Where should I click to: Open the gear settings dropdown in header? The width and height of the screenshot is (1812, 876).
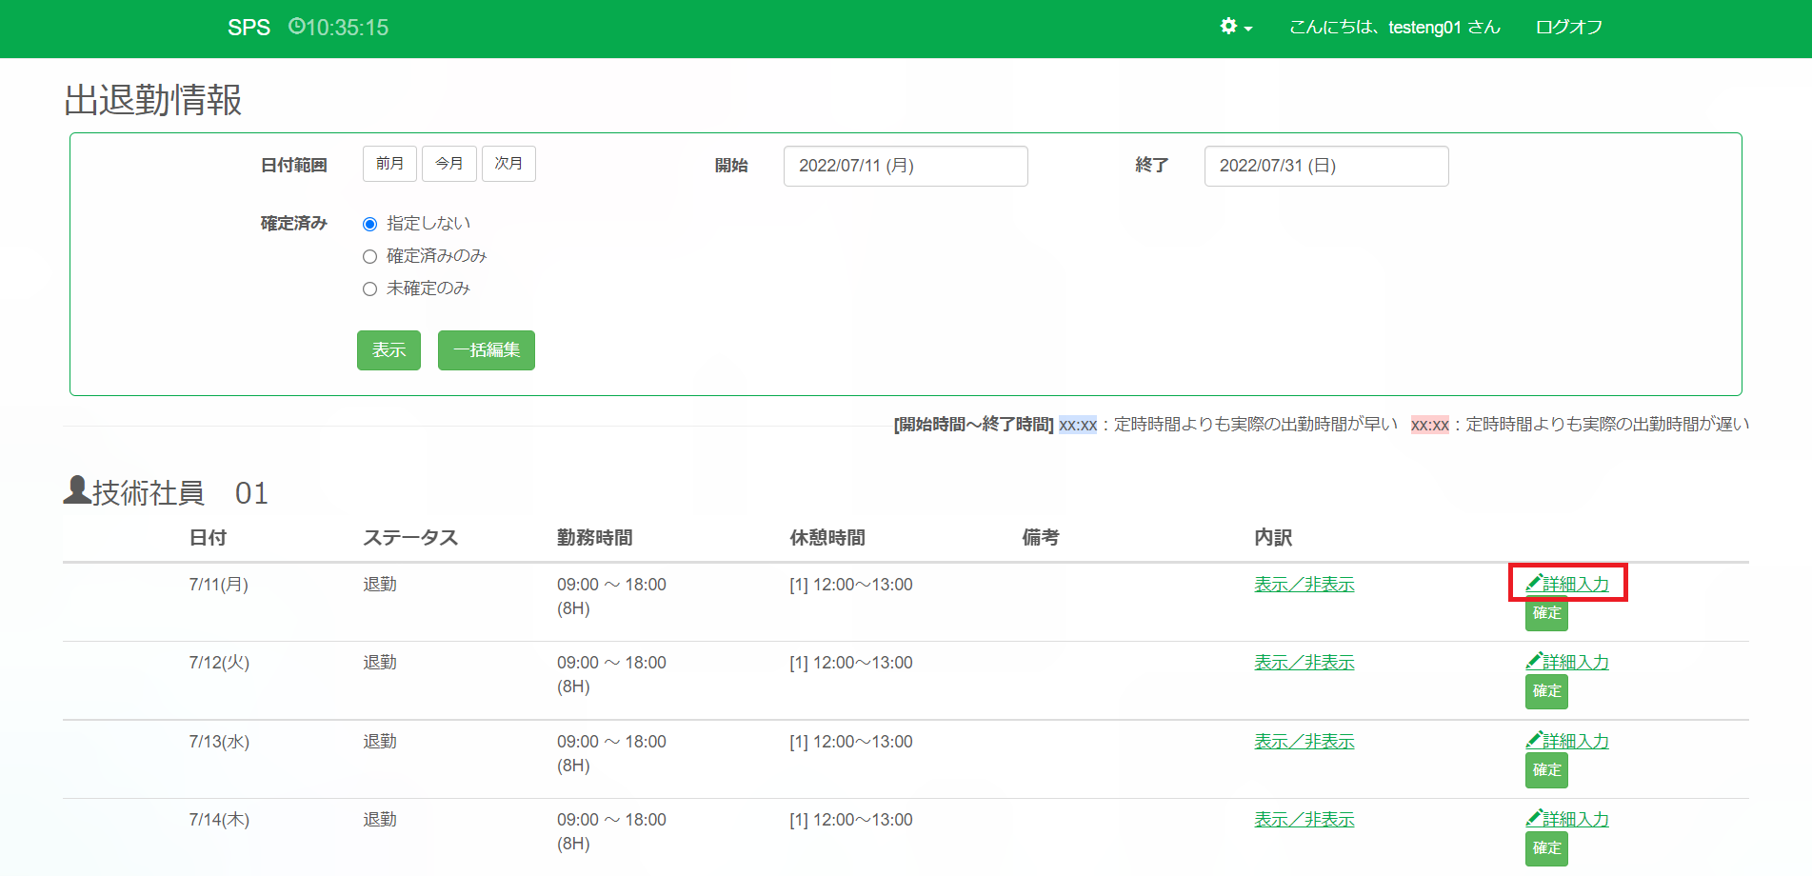tap(1235, 28)
